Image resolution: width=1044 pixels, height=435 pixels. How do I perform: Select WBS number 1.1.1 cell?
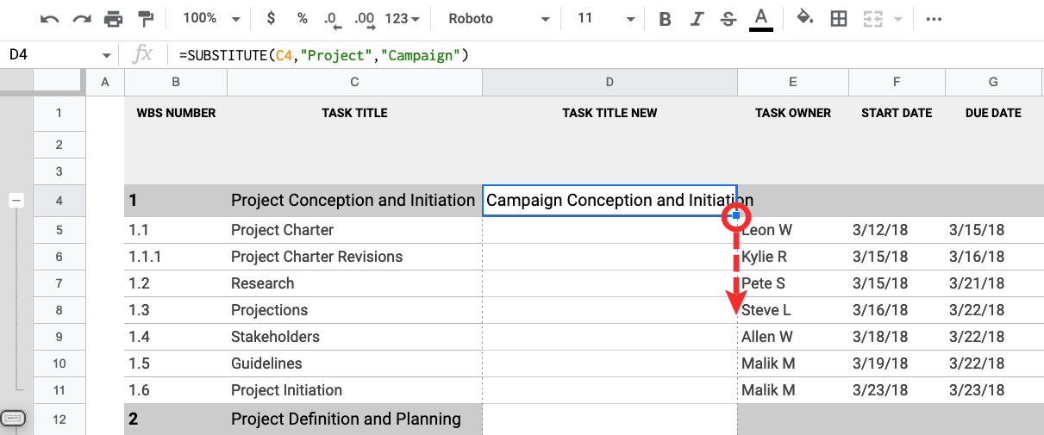pyautogui.click(x=176, y=257)
